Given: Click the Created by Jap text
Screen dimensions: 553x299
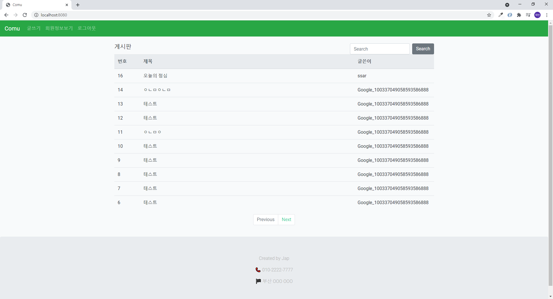Looking at the screenshot, I should (x=274, y=258).
